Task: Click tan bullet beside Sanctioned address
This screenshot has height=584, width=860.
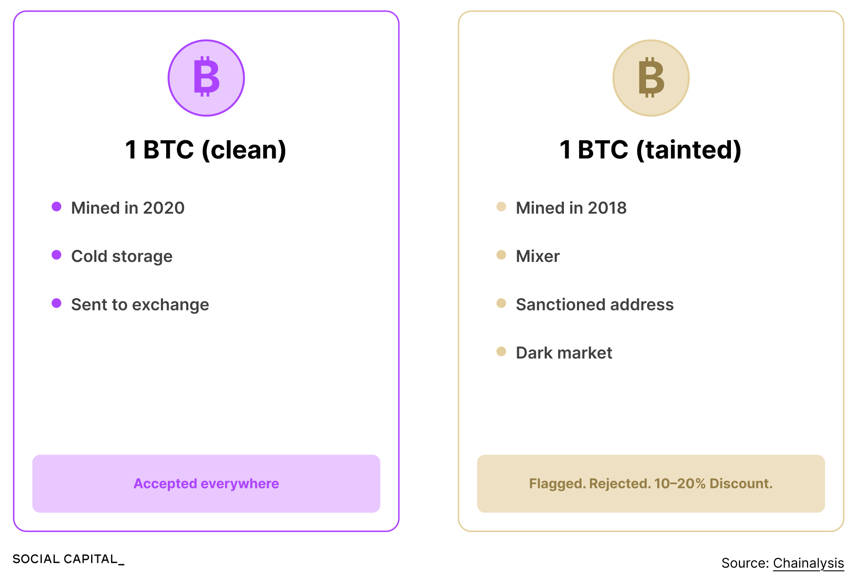Action: (x=501, y=303)
